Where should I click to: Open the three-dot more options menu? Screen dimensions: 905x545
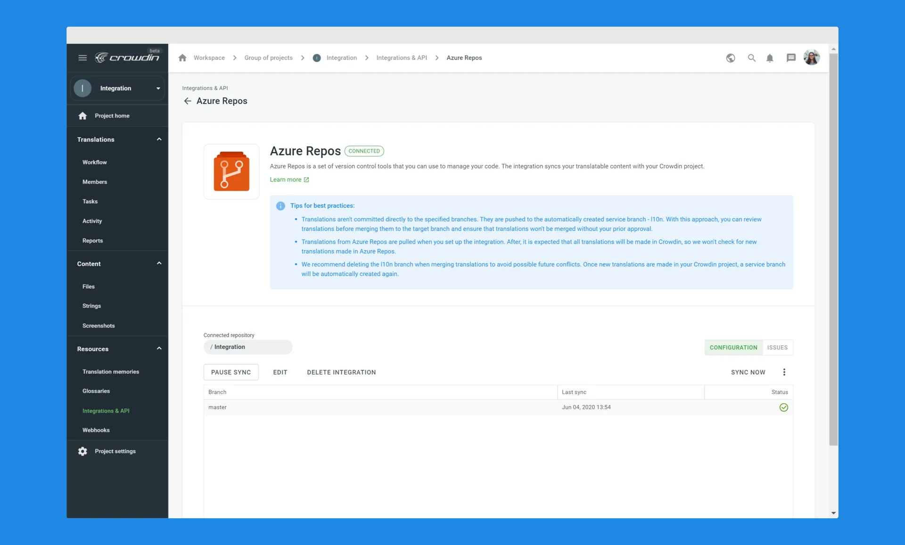[x=784, y=372]
